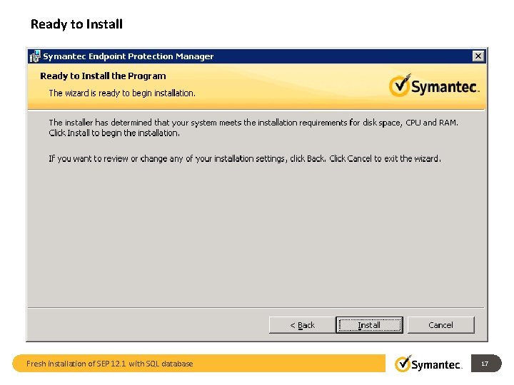Viewport: 514px width, 385px height.
Task: Click the Symantec logo in the slide footer
Action: (x=428, y=364)
